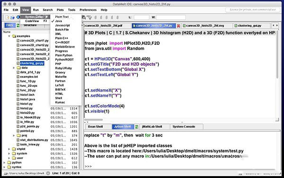Select io_hbook2D.py in file tree

click(x=30, y=118)
